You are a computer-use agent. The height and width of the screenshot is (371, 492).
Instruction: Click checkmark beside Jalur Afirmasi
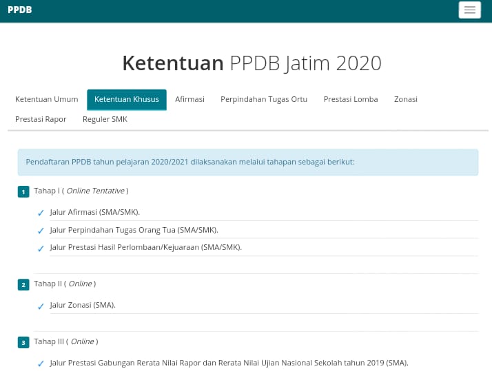41,213
